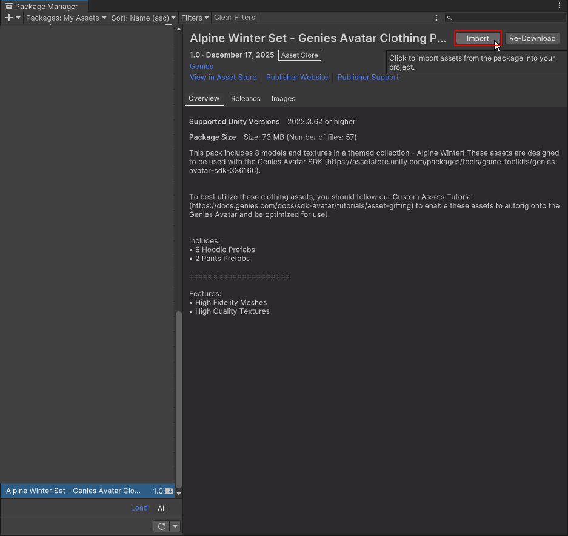Click the scroll down arrow of the package list

tap(178, 493)
